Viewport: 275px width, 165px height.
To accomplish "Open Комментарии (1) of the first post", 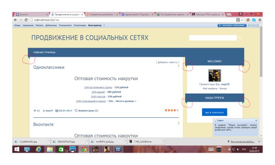I will tap(88, 110).
